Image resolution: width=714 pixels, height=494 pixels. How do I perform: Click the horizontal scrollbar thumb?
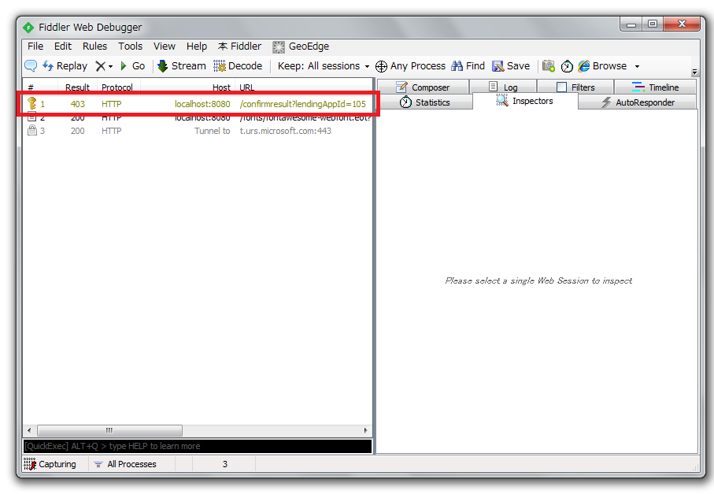coord(109,430)
